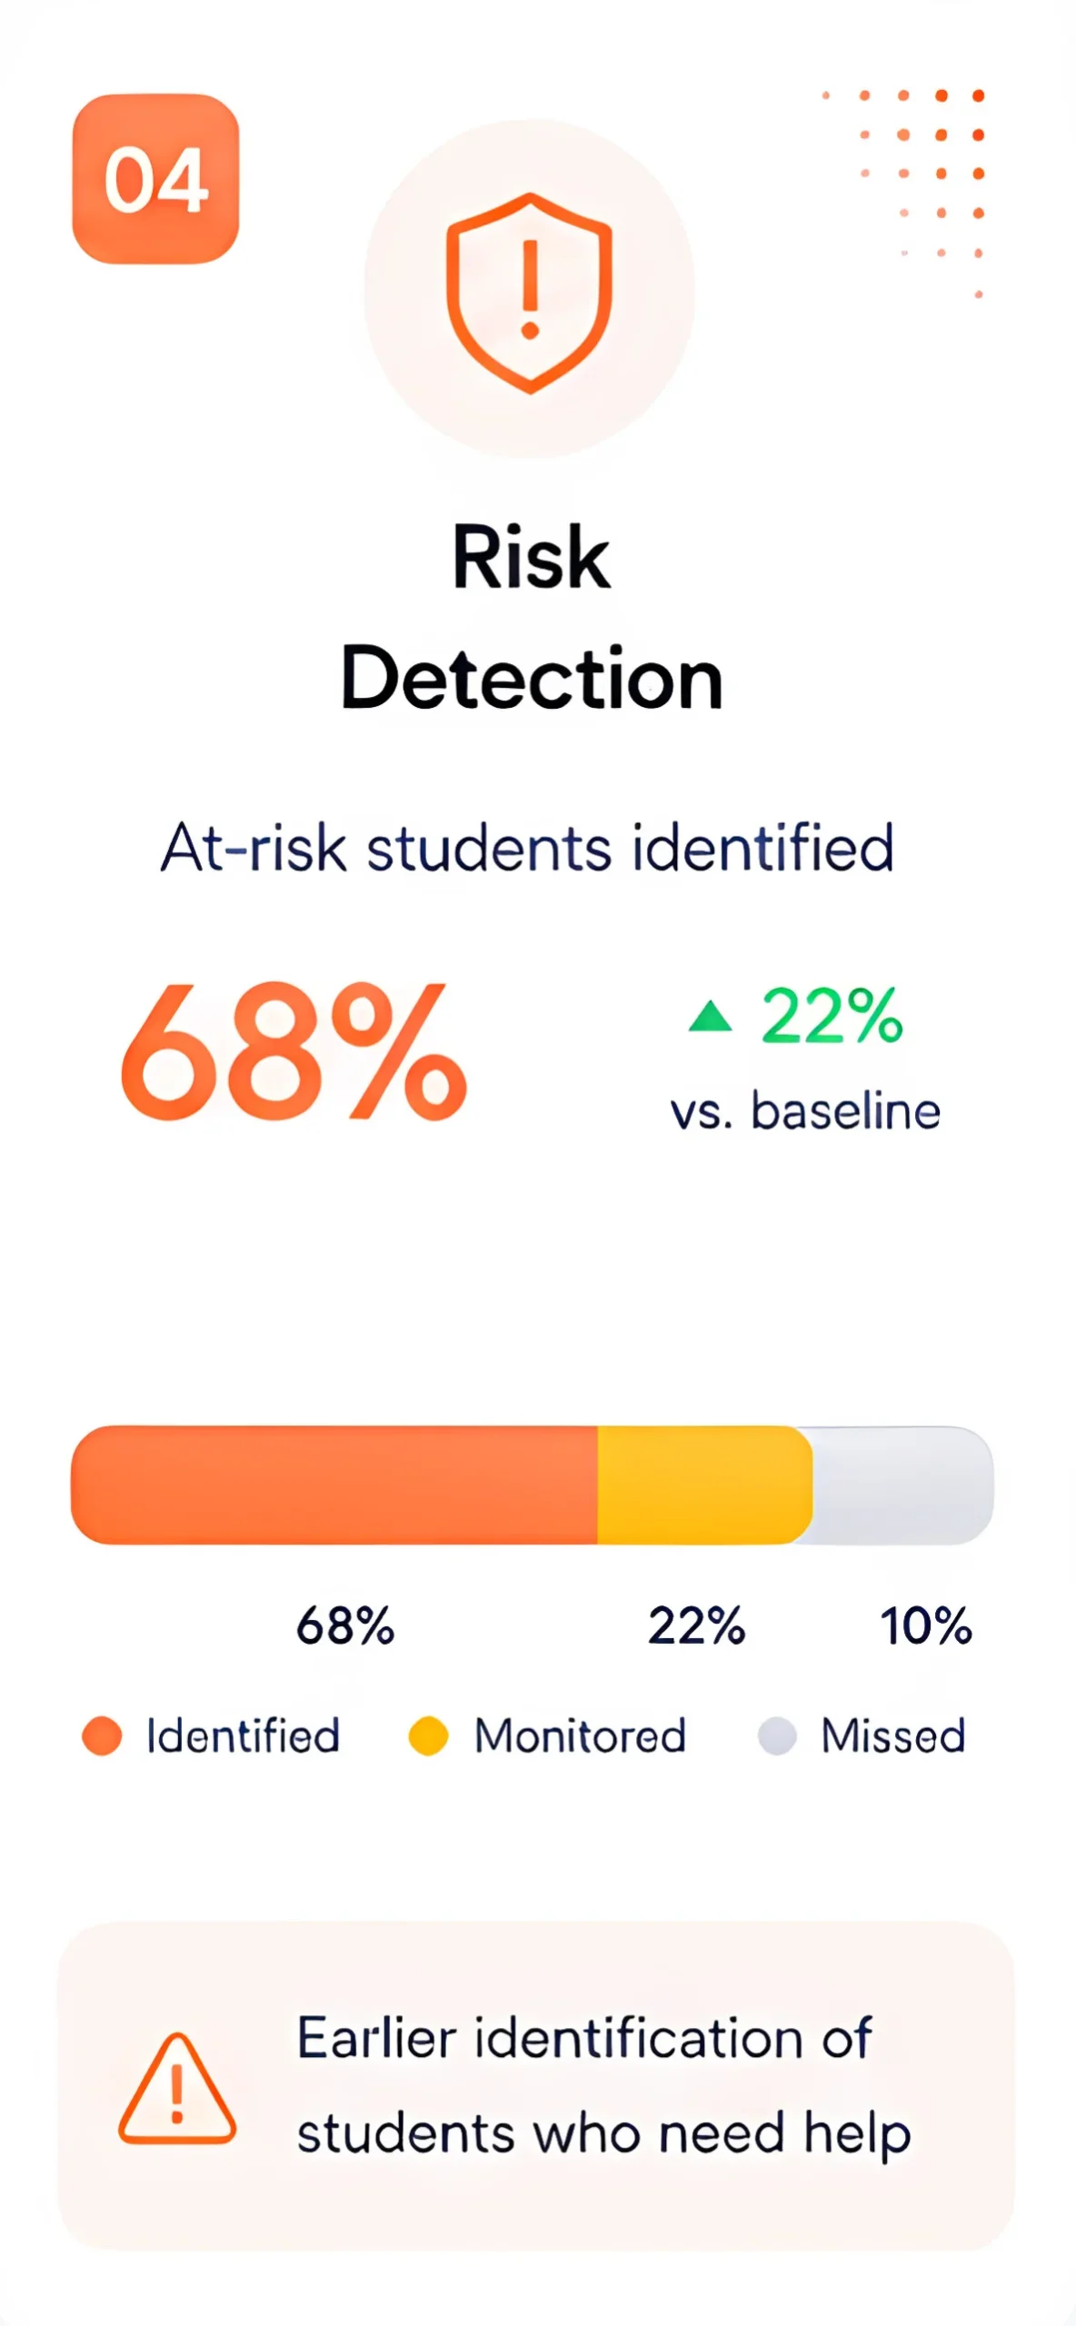Click the gray Missed legend dot
Viewport: 1076px width, 2326px height.
[x=777, y=1735]
